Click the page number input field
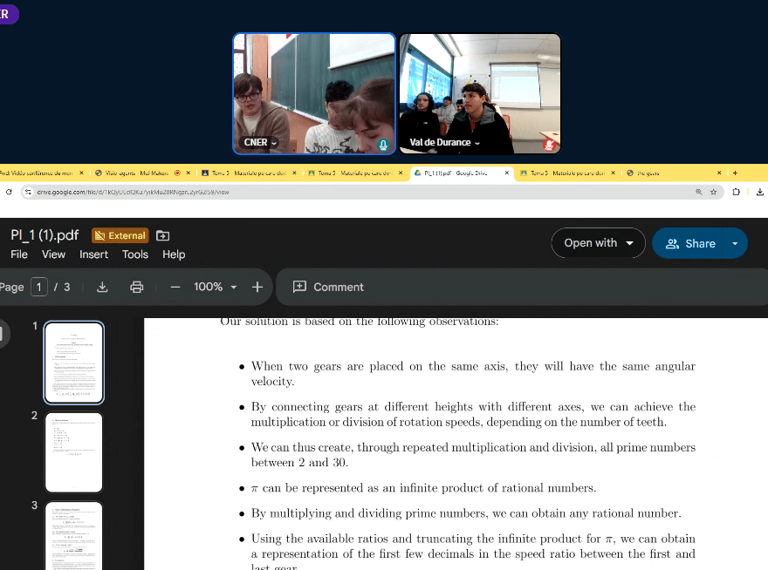Image resolution: width=768 pixels, height=570 pixels. (39, 287)
